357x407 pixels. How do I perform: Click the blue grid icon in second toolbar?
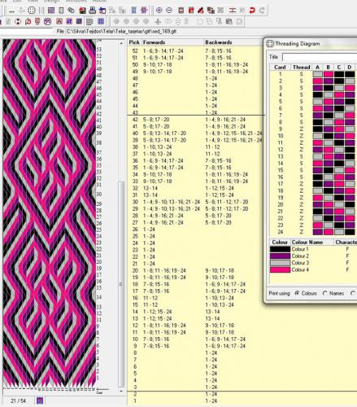point(101,21)
